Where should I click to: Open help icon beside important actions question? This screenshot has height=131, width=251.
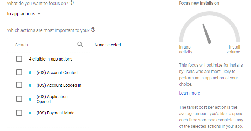[x=93, y=30]
